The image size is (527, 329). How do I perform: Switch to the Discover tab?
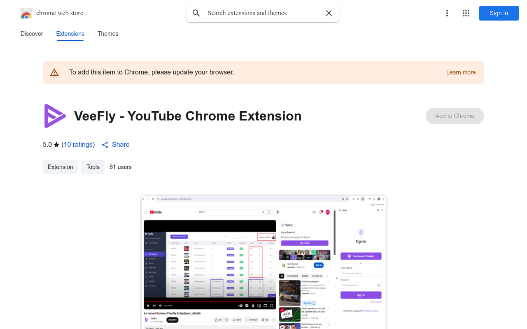pyautogui.click(x=32, y=34)
